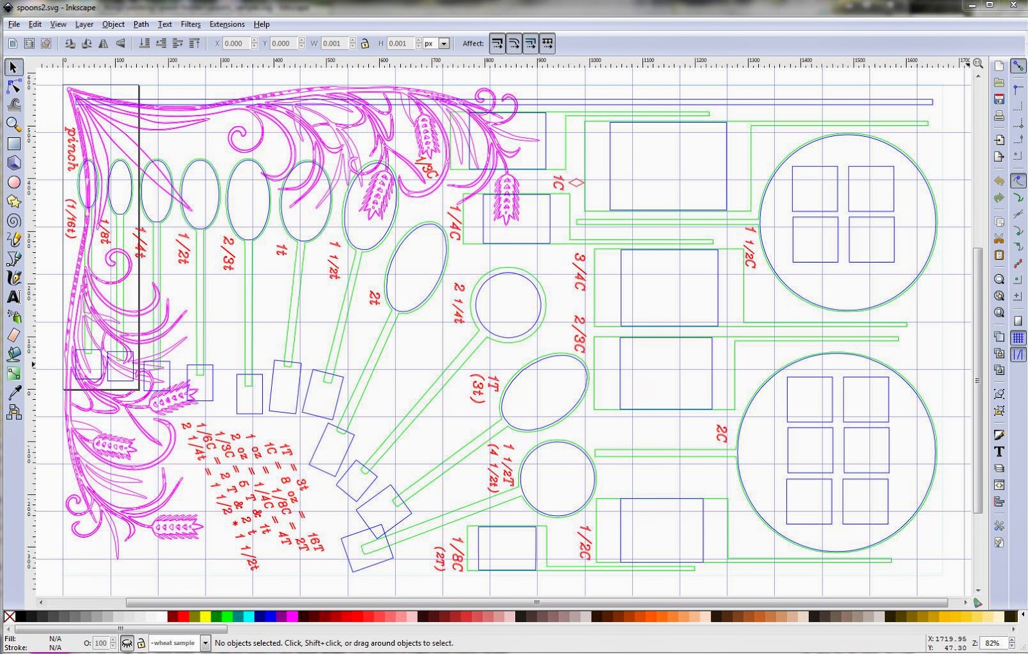Screen dimensions: 1028x654
Task: Select the Spiral tool
Action: coord(13,221)
